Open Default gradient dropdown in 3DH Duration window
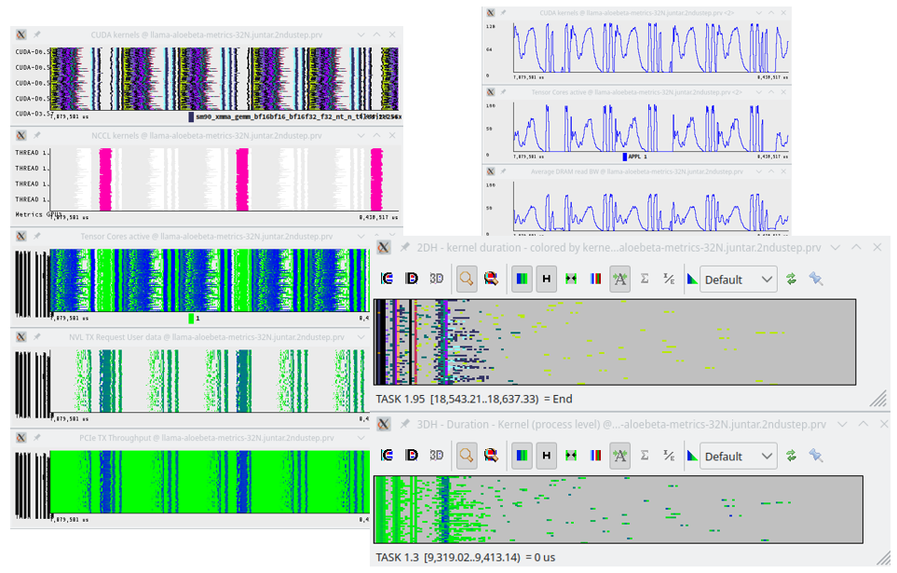This screenshot has width=897, height=573. click(x=738, y=457)
